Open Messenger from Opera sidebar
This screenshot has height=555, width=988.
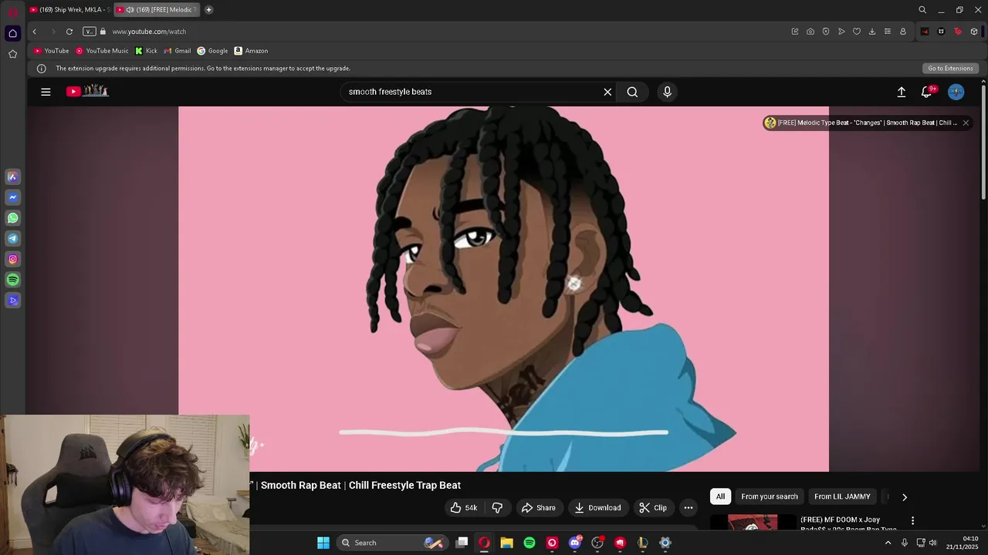tap(12, 197)
